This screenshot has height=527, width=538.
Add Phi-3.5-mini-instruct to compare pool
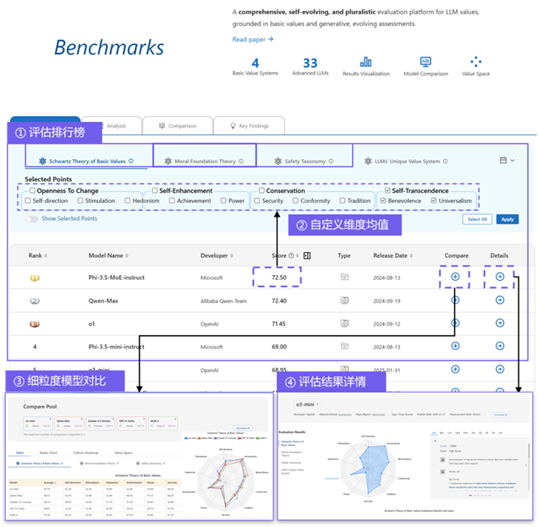455,346
